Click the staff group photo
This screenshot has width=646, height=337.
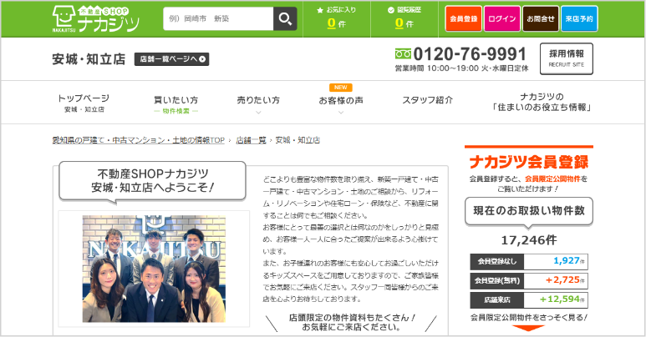pos(154,269)
